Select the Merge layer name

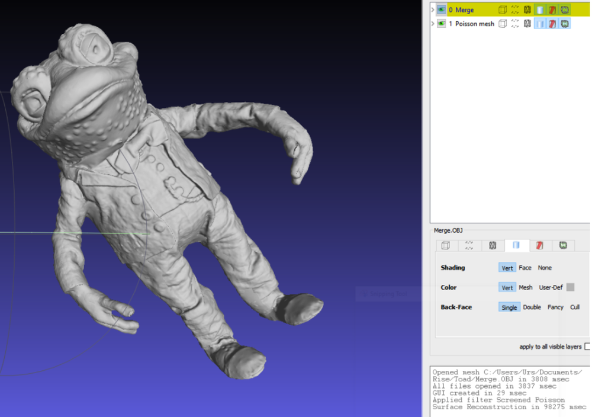click(464, 10)
